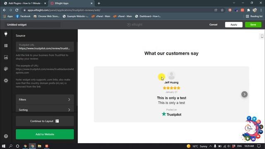Open the Layout grid tab in sidebar
The width and height of the screenshot is (265, 149).
(6, 46)
